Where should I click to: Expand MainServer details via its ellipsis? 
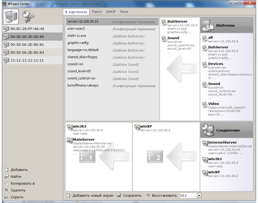point(74,155)
